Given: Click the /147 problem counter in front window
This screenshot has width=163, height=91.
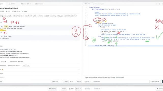Looking at the screenshot, I should tap(72, 82).
